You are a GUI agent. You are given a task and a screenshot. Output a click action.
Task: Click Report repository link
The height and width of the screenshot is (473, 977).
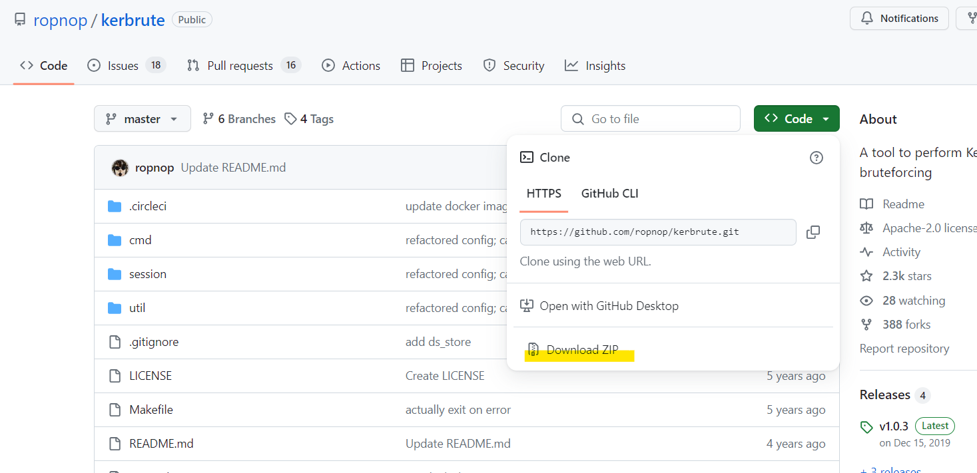pos(904,349)
